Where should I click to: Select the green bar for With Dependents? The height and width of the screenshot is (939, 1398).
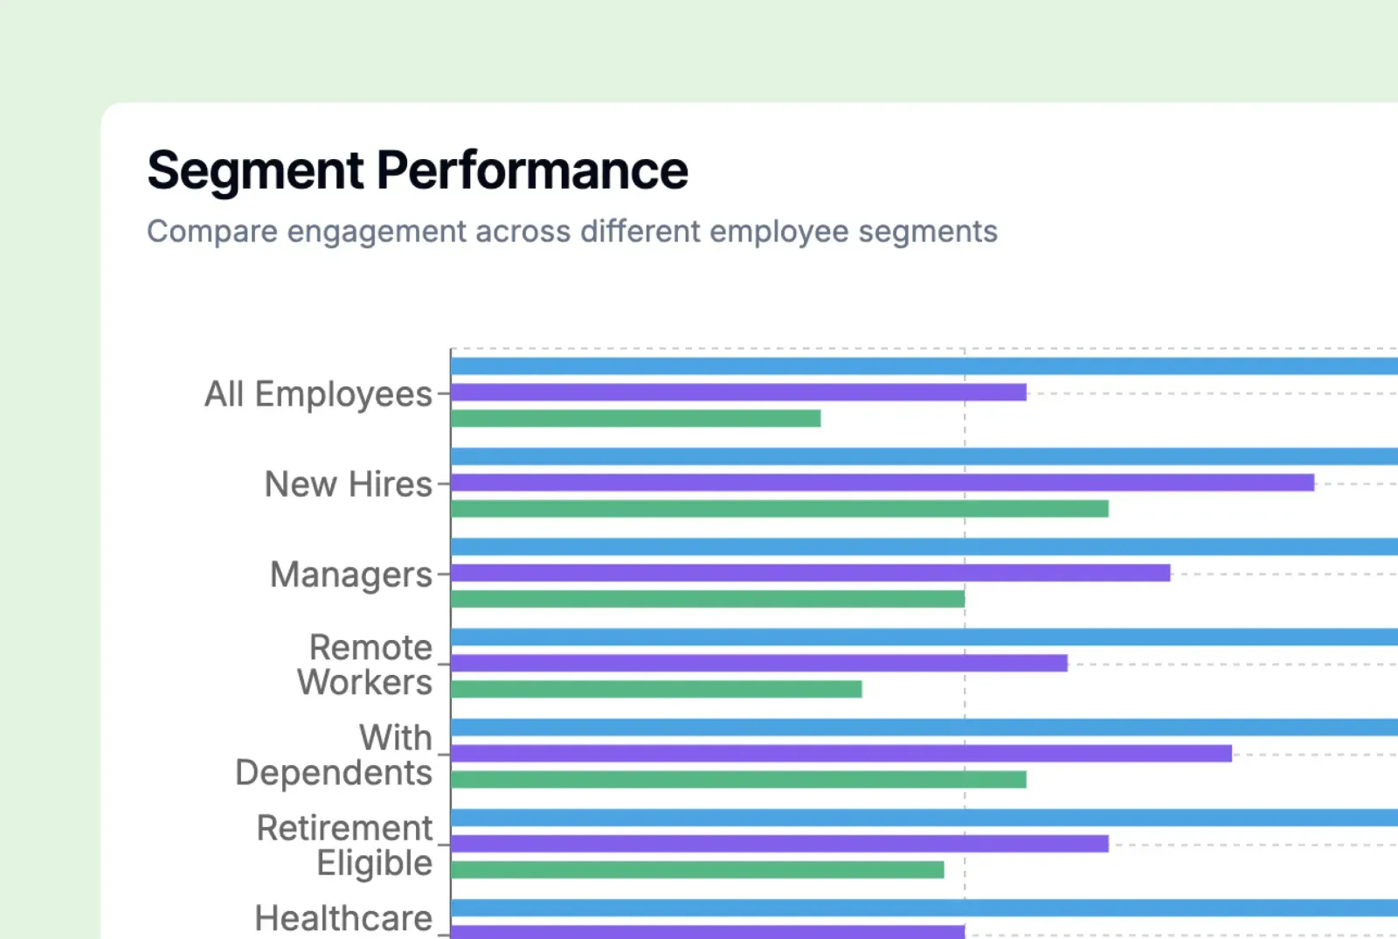(x=738, y=779)
